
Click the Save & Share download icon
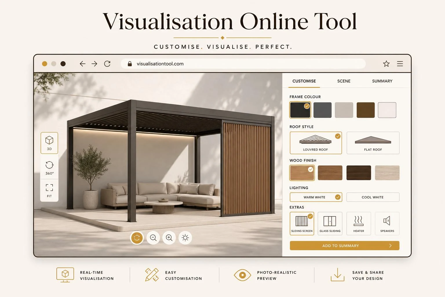(x=338, y=275)
